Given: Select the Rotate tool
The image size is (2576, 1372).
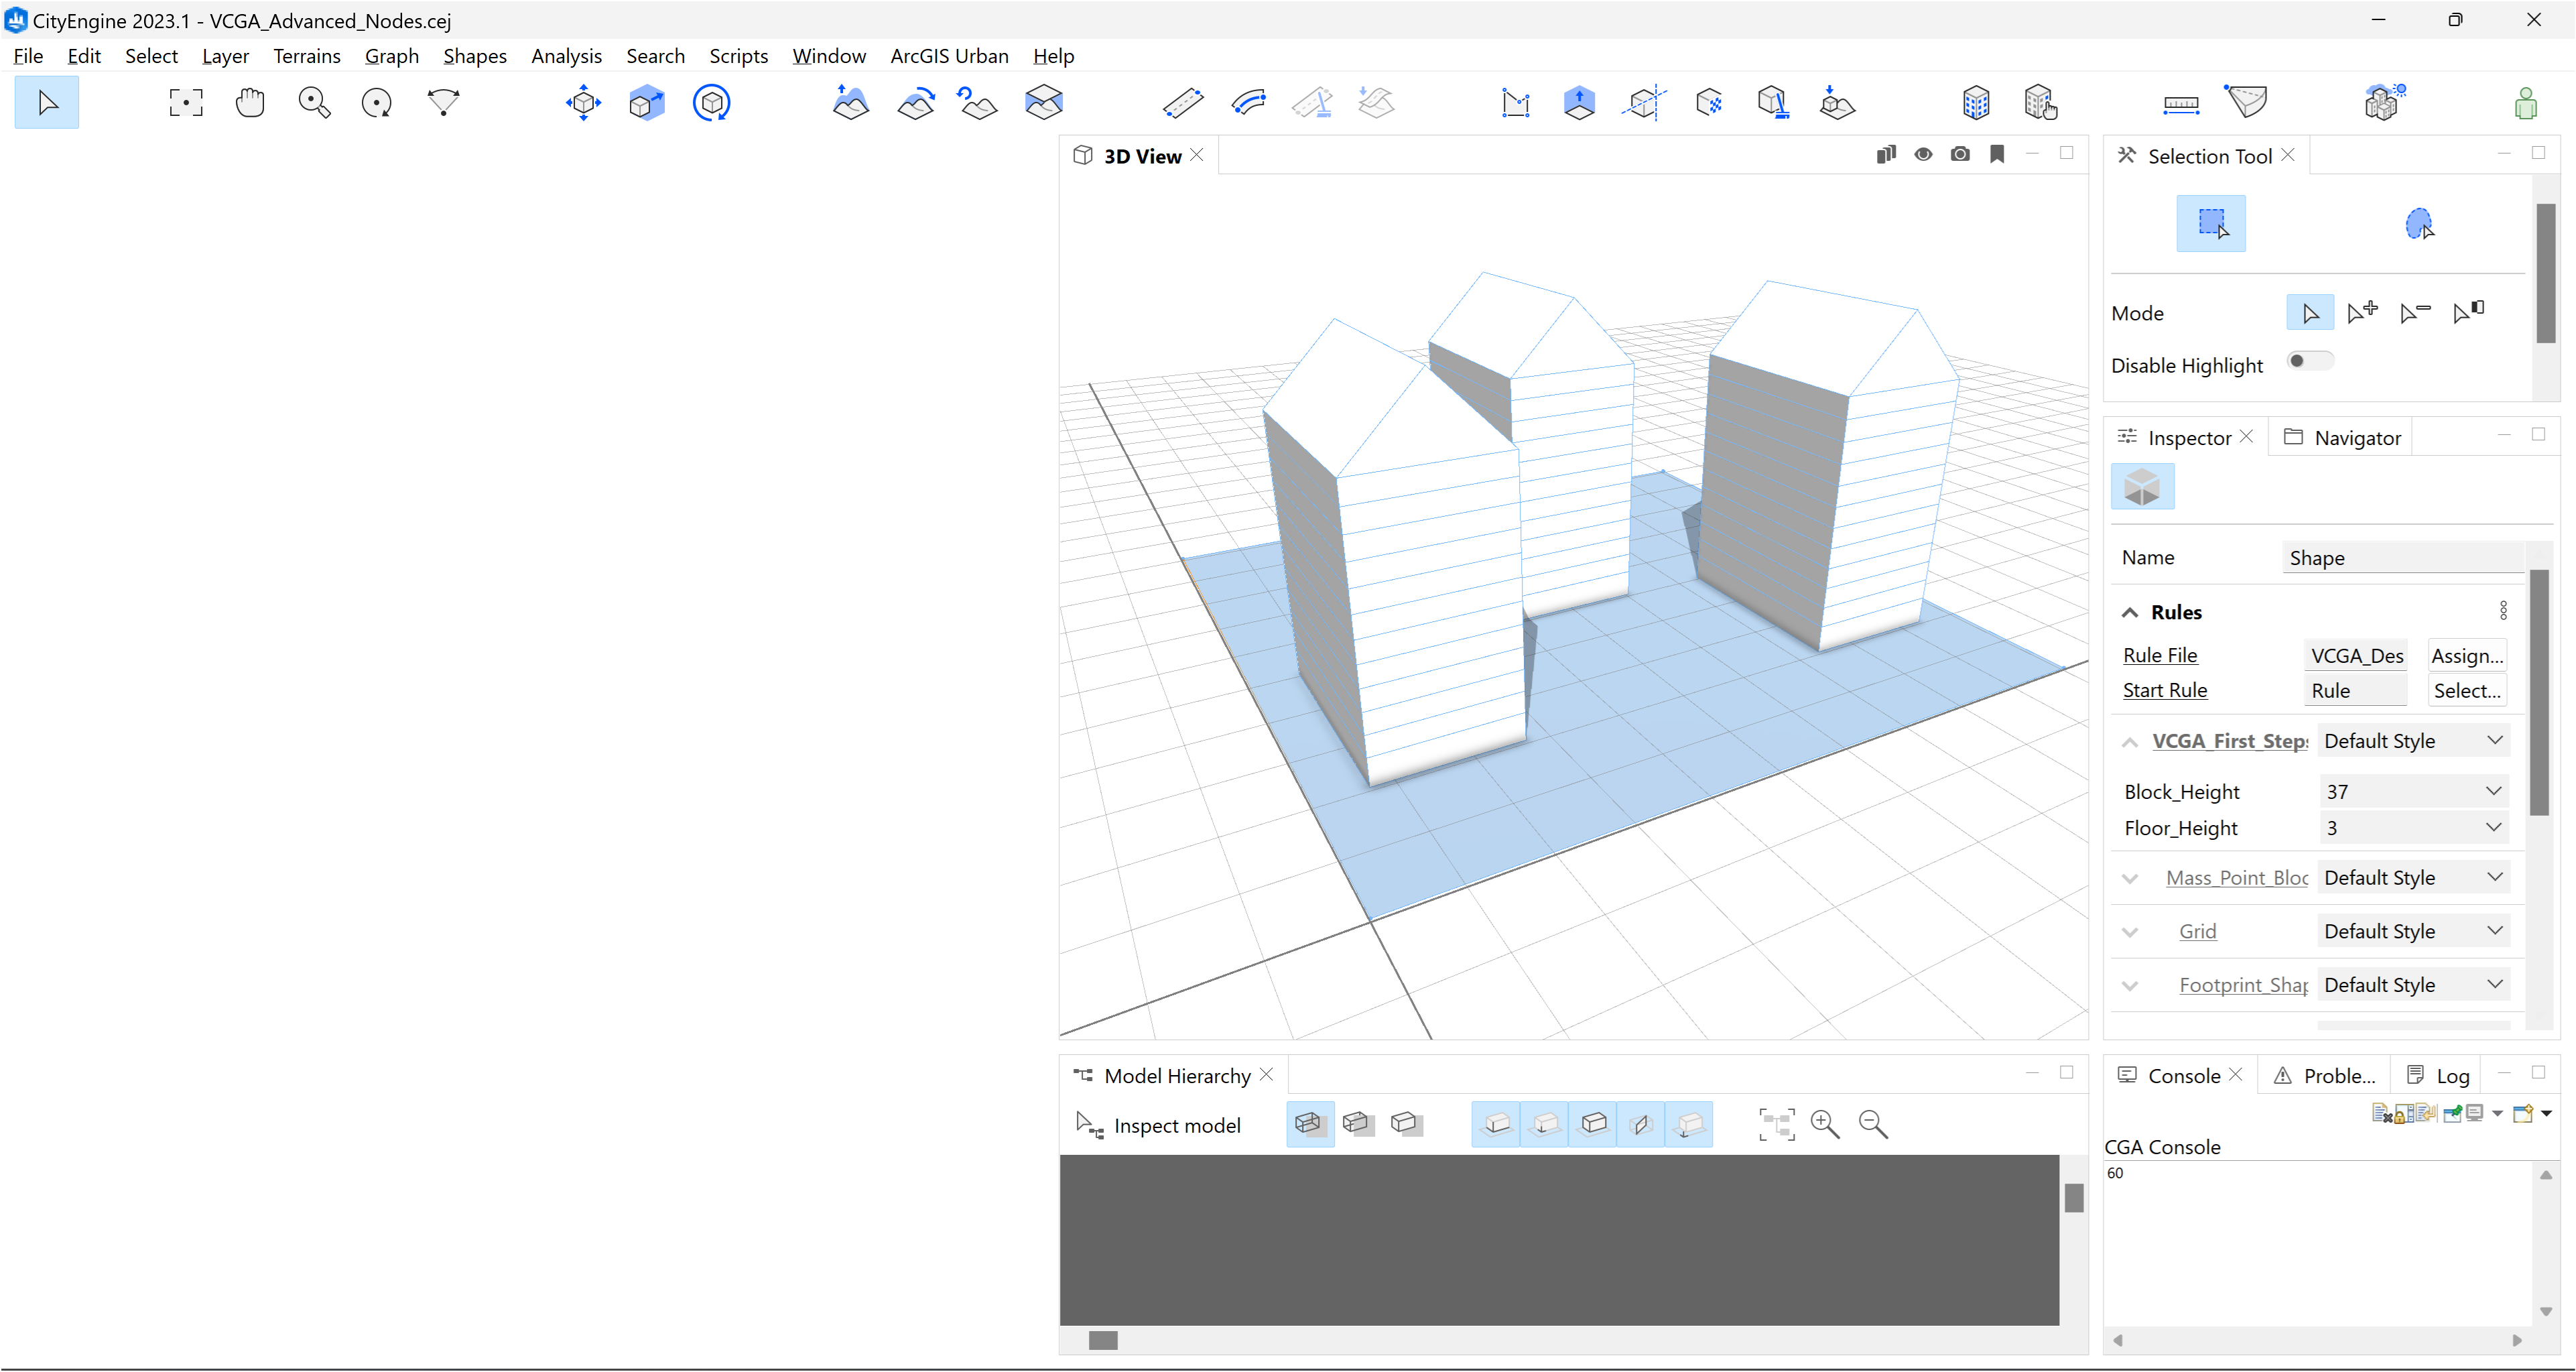Looking at the screenshot, I should pos(711,102).
